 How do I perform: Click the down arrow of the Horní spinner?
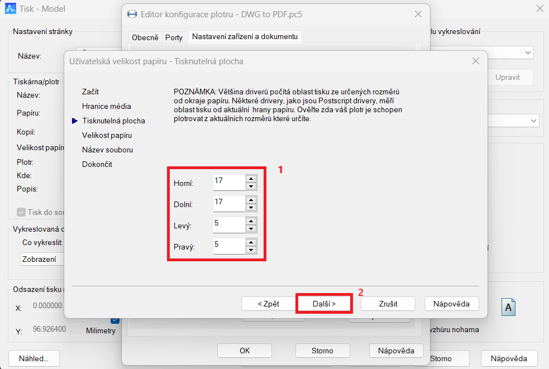pos(251,186)
